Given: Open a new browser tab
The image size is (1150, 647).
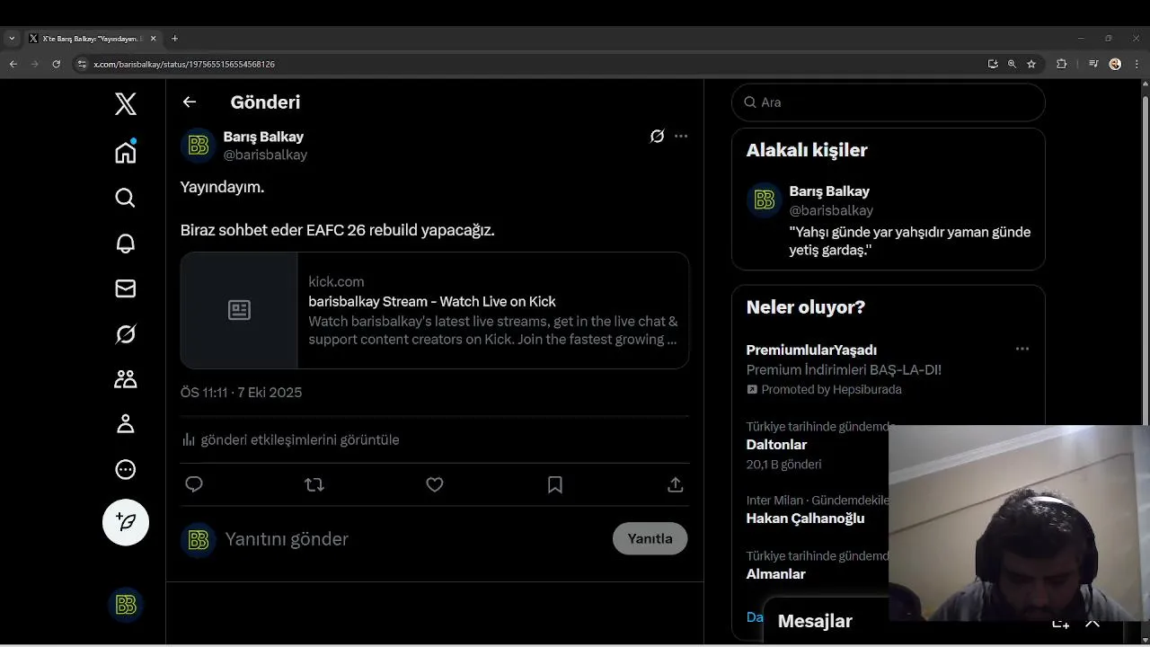Looking at the screenshot, I should pyautogui.click(x=174, y=39).
